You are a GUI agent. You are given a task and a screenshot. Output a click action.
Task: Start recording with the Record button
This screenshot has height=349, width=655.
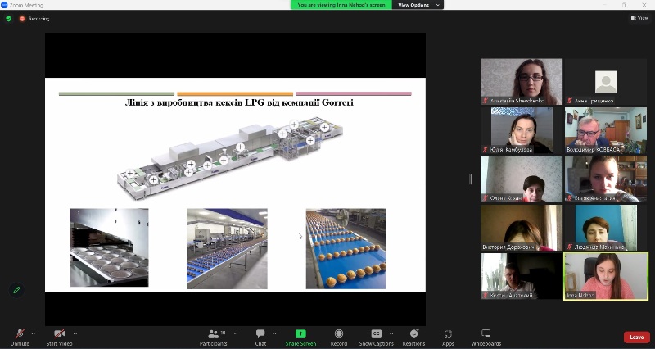pos(339,338)
